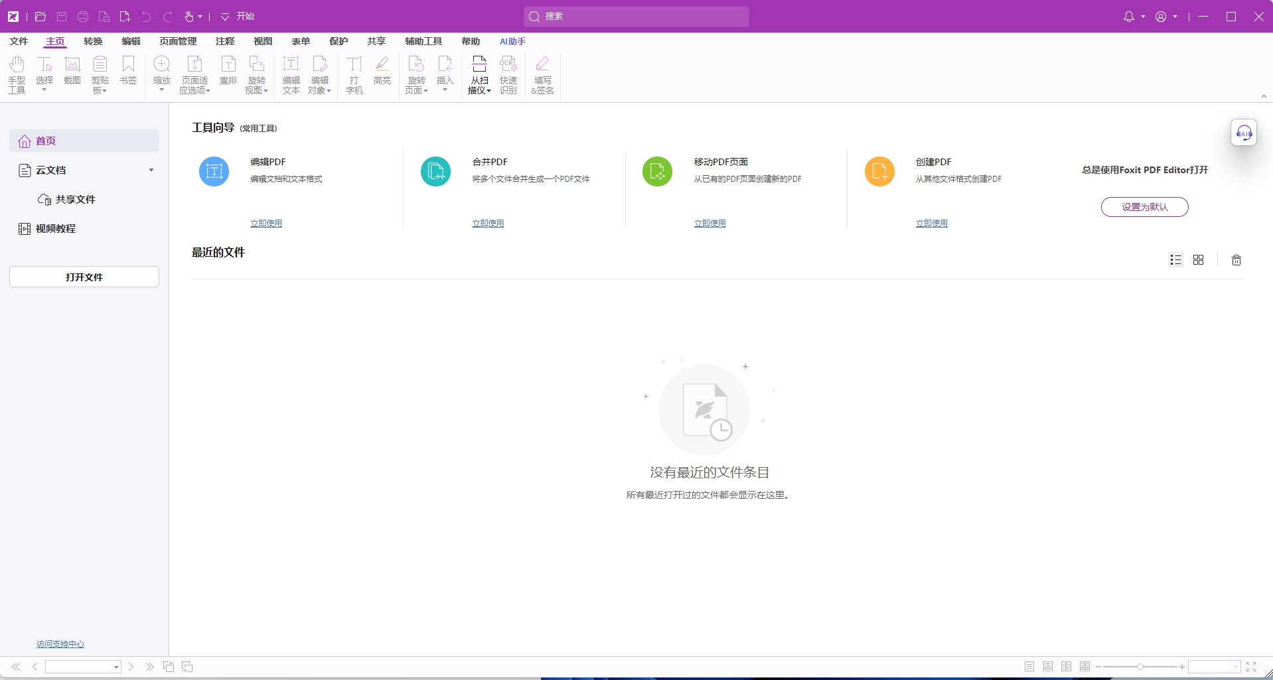This screenshot has width=1273, height=680.
Task: Open the user account dropdown arrow
Action: tap(1175, 17)
